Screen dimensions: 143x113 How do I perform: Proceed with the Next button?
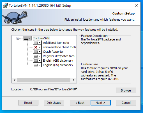[101, 103]
